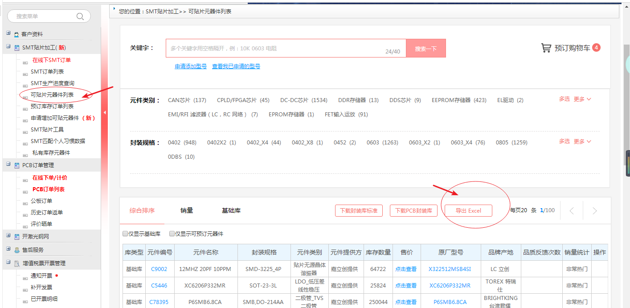
Task: Click the 导出 Excel button
Action: coord(468,211)
